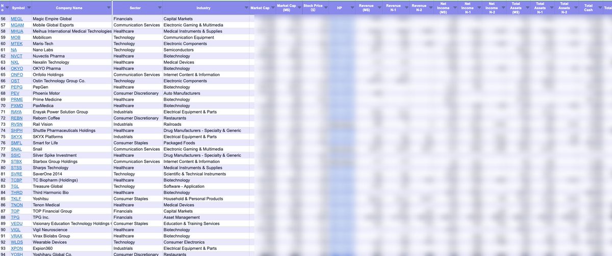Screen dimensions: 612x256
Task: Open the Company Name filter dropdown
Action: click(108, 8)
